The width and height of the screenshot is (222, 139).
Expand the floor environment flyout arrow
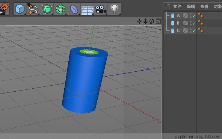pos(93,14)
